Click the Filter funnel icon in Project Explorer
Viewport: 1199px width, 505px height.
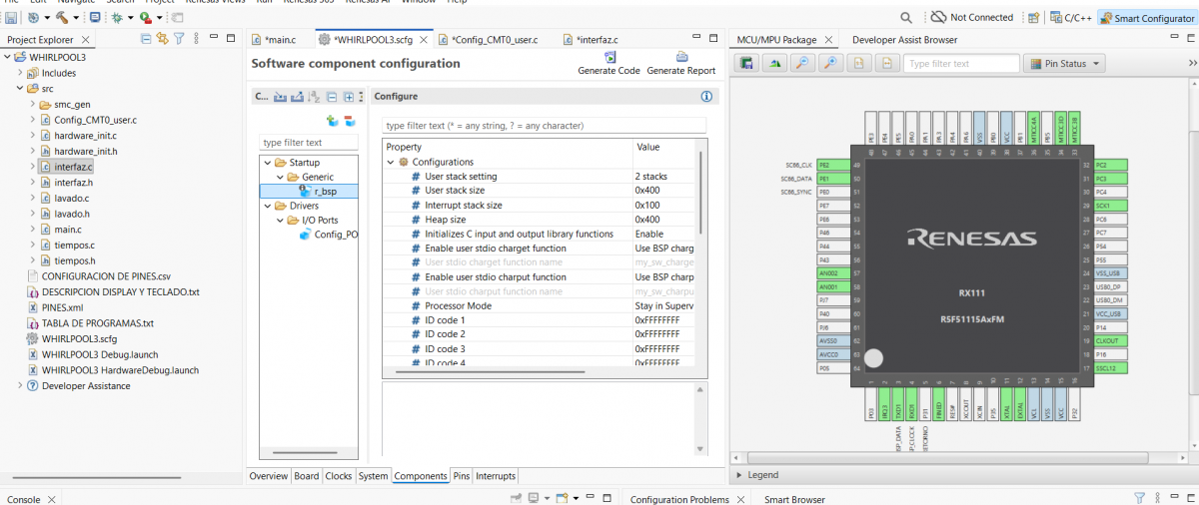(180, 39)
